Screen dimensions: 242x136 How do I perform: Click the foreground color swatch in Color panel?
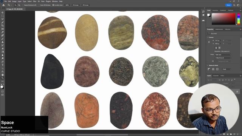(208, 15)
